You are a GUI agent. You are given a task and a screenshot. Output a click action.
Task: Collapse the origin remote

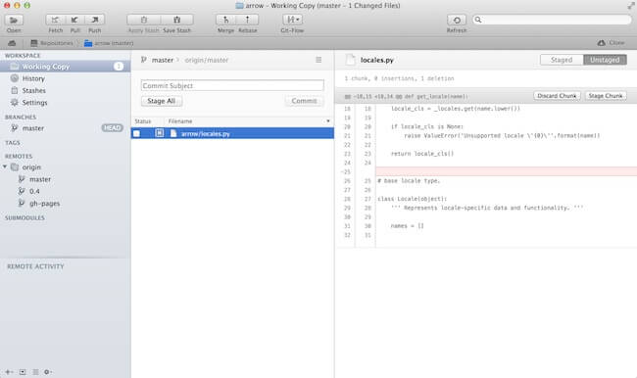[5, 166]
